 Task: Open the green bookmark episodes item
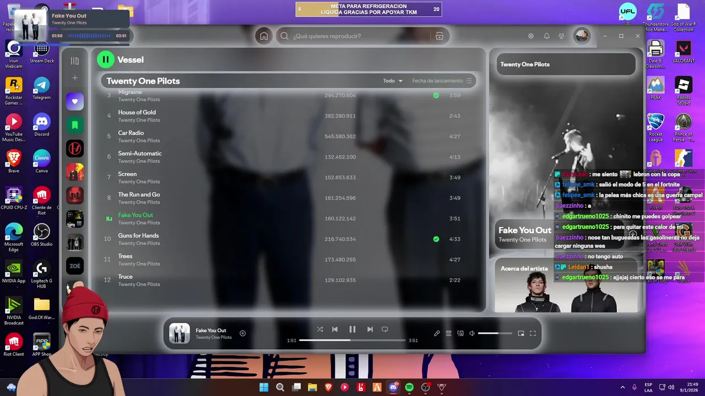(75, 125)
